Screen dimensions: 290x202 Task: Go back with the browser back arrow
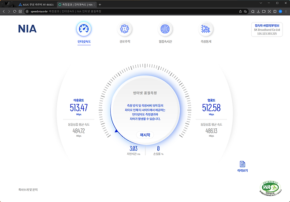coord(4,11)
